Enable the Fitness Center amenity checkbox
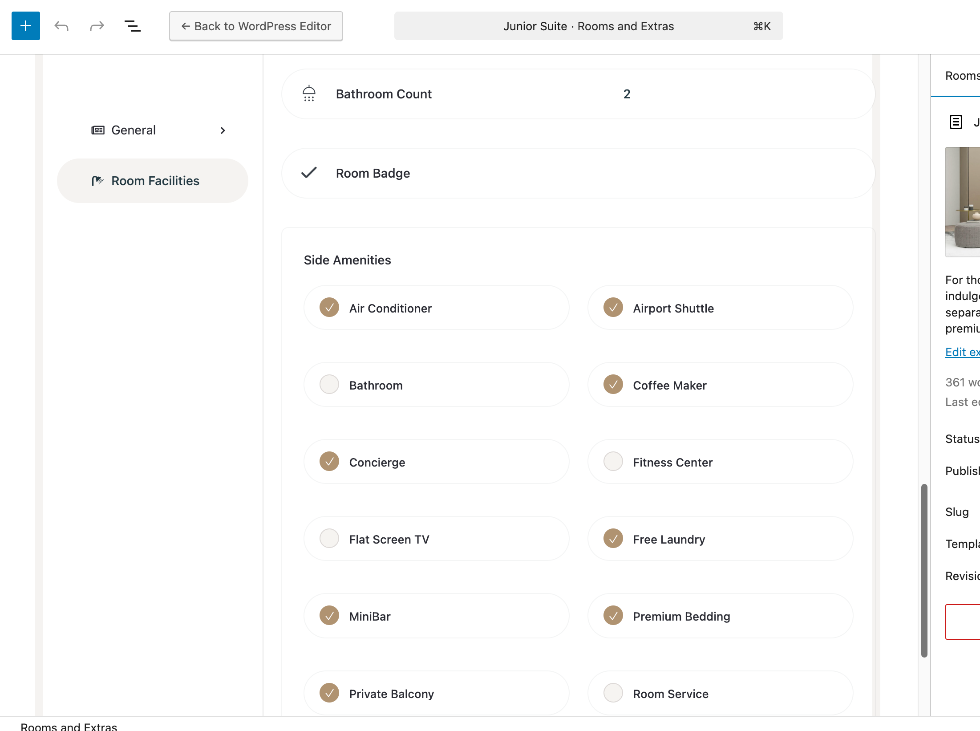980x731 pixels. point(613,462)
